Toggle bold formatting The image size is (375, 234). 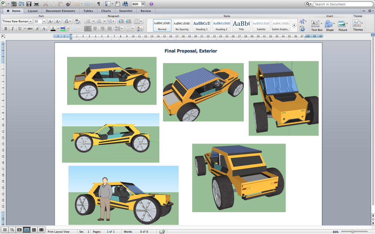5,29
